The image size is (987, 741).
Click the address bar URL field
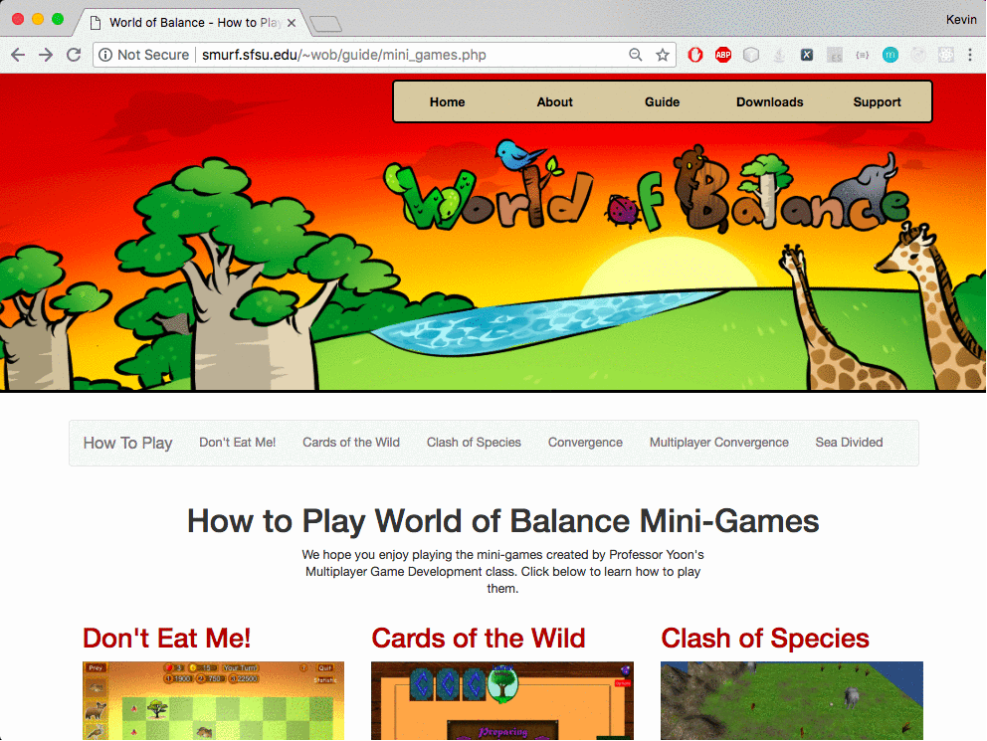point(398,55)
